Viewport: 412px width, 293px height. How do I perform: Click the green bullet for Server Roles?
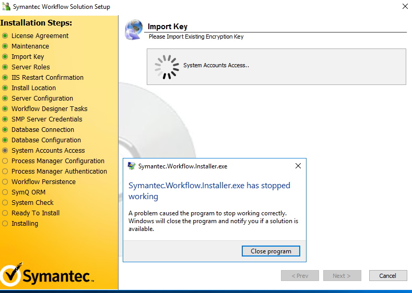(5, 67)
